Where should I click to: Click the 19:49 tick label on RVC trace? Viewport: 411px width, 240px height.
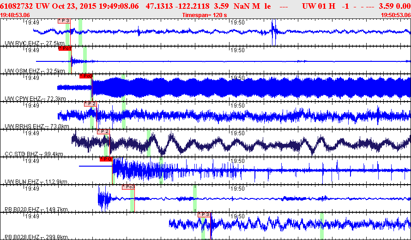tap(32, 23)
